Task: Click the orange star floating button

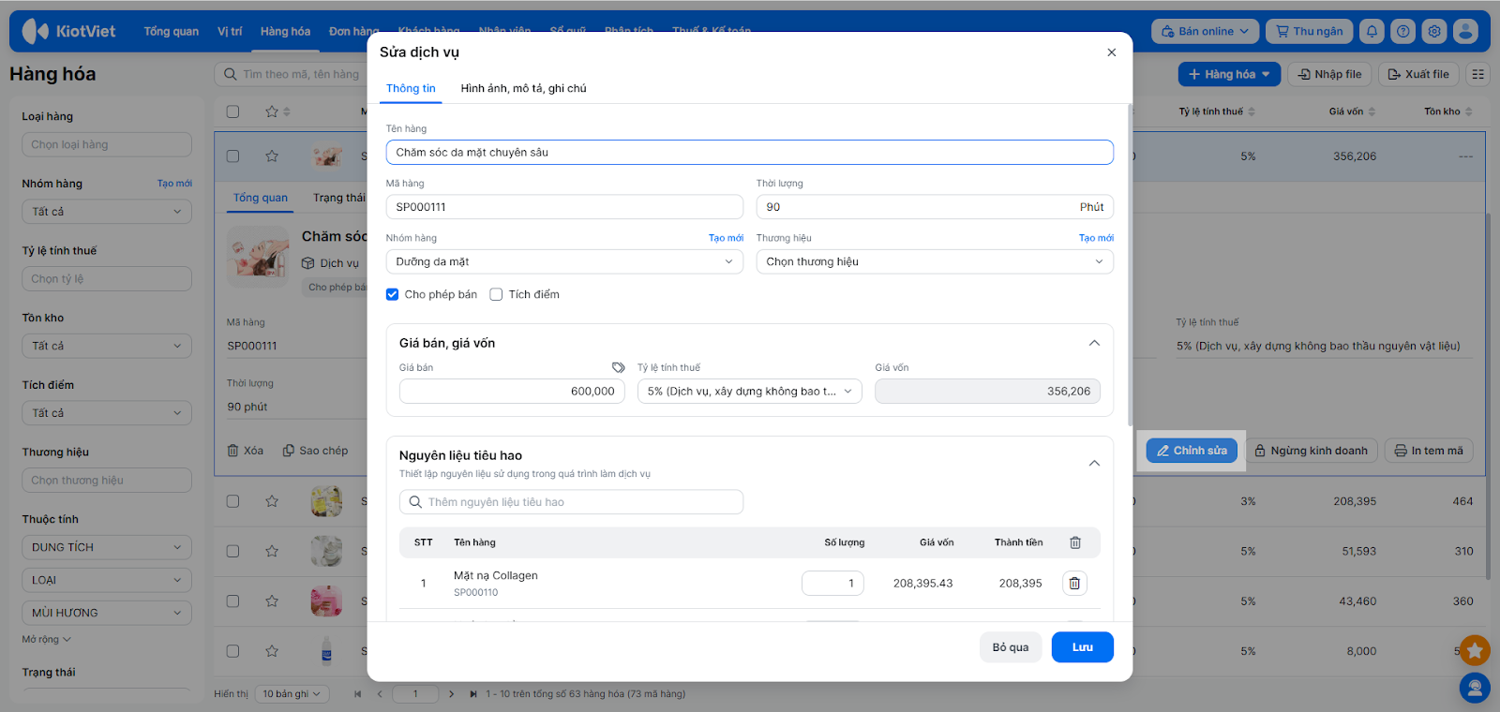Action: (1475, 649)
